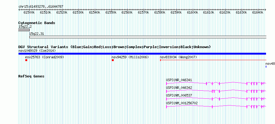Click the 61500k ruler tick label
The image size is (275, 124).
coord(29,12)
